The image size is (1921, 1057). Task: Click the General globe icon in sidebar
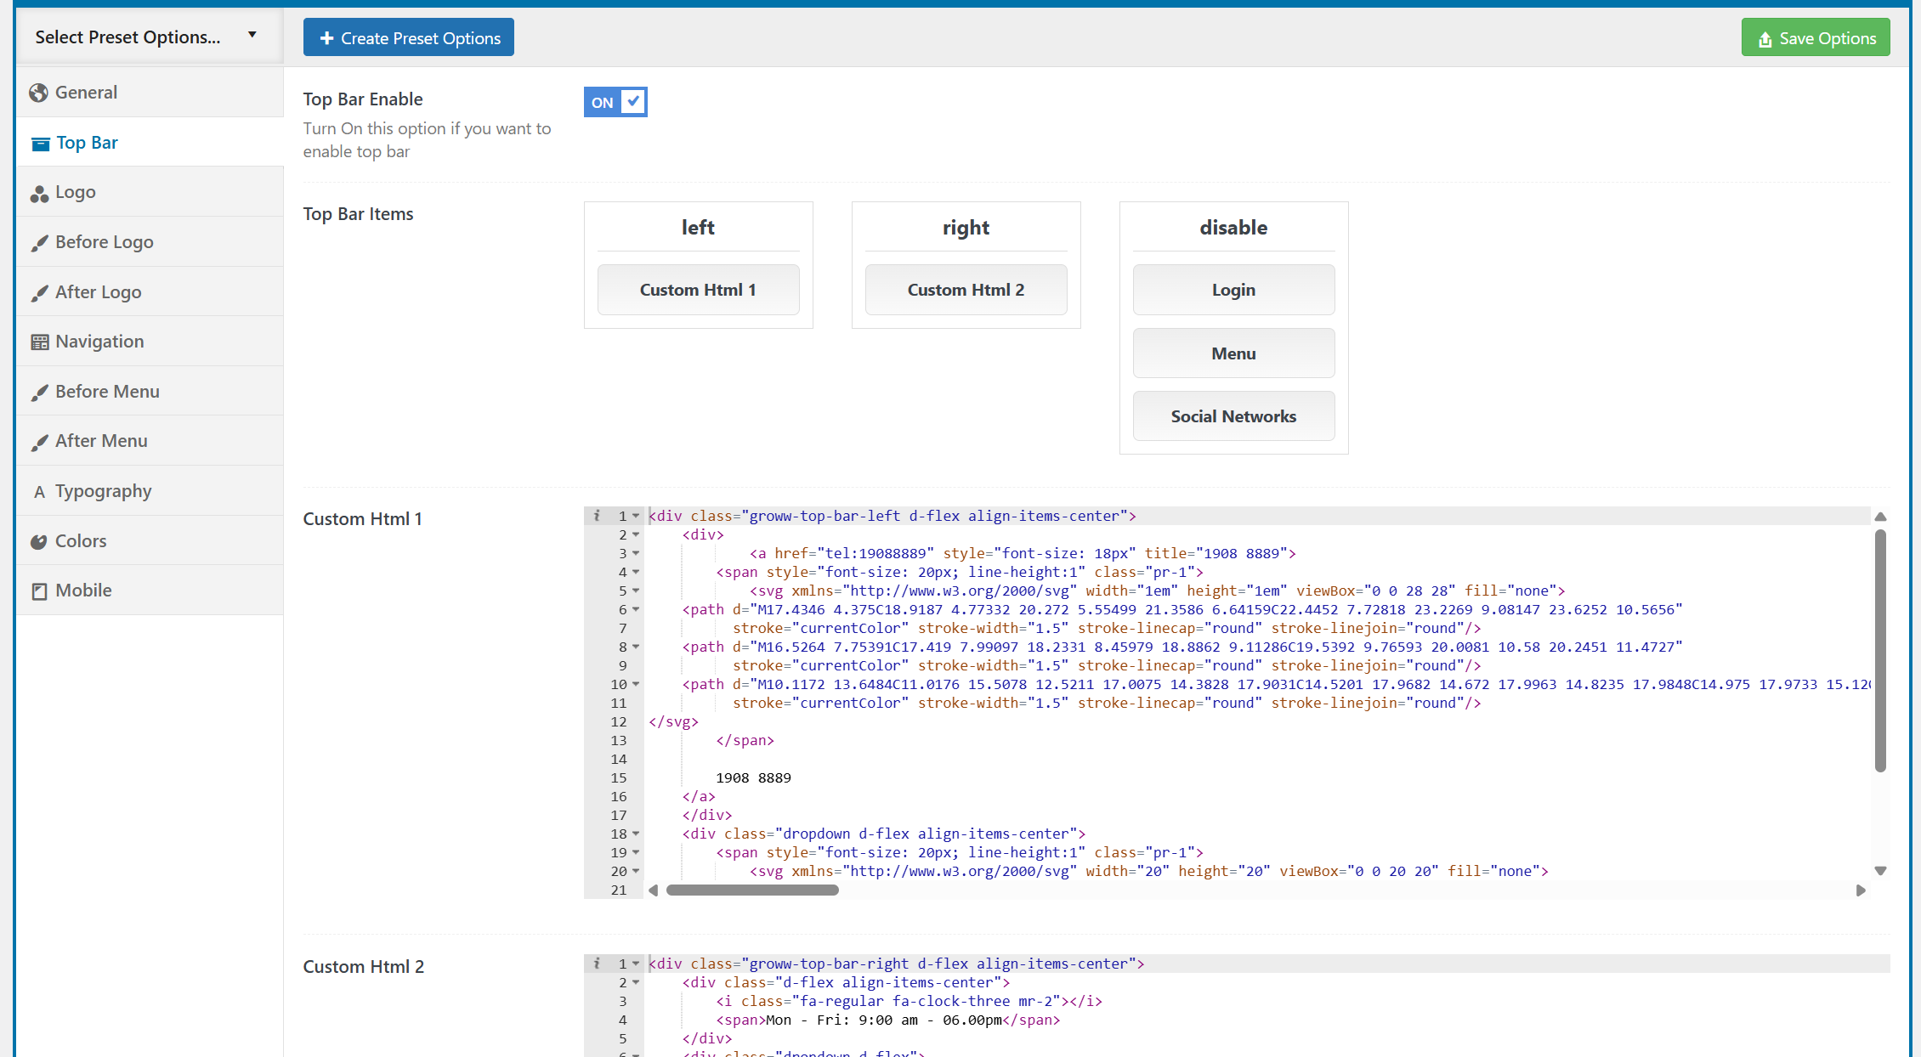tap(38, 93)
